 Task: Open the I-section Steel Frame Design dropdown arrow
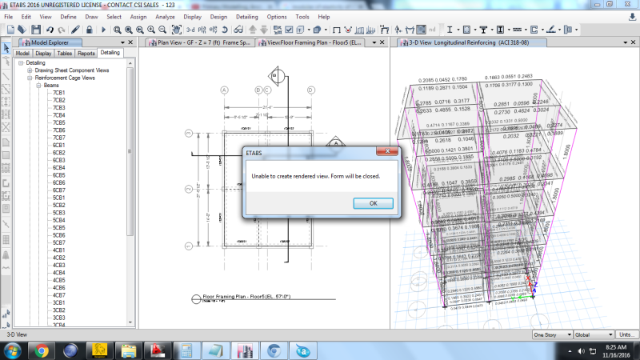(458, 30)
